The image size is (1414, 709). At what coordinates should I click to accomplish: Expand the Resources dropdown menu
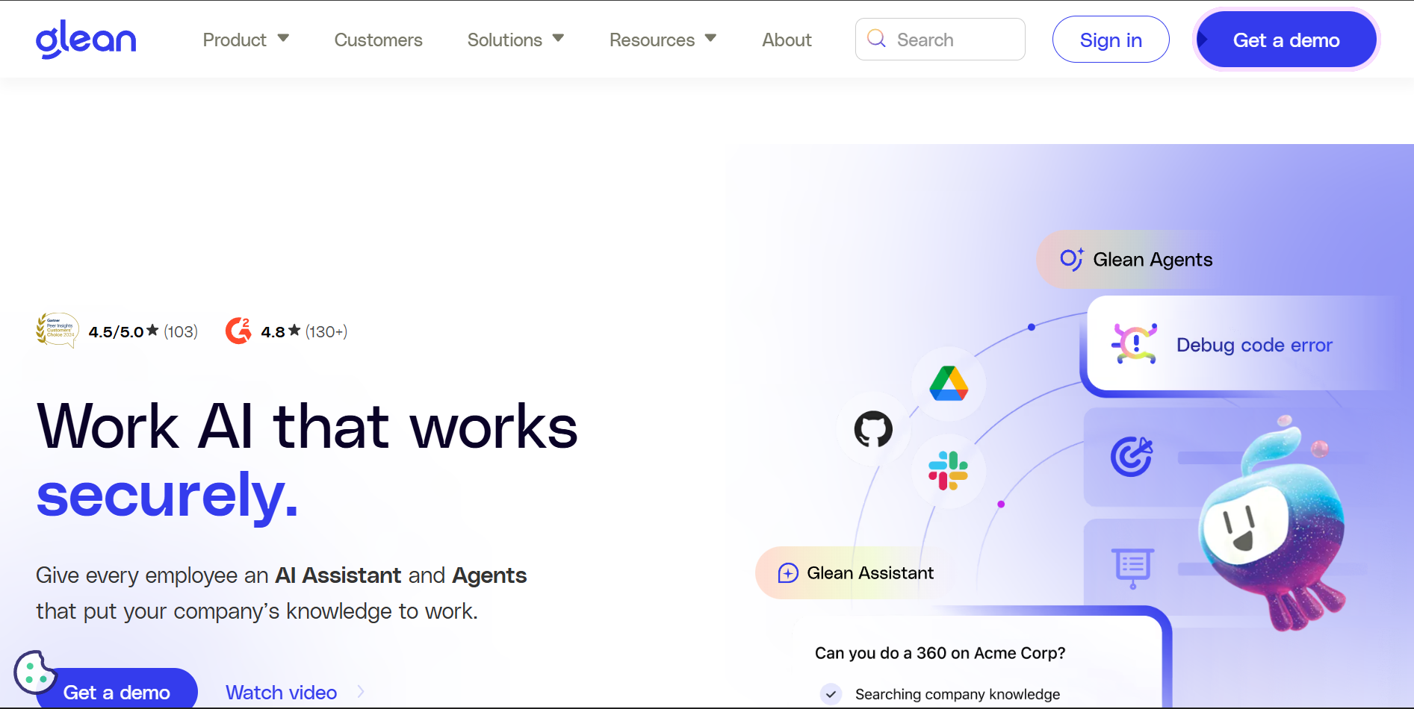(x=663, y=40)
